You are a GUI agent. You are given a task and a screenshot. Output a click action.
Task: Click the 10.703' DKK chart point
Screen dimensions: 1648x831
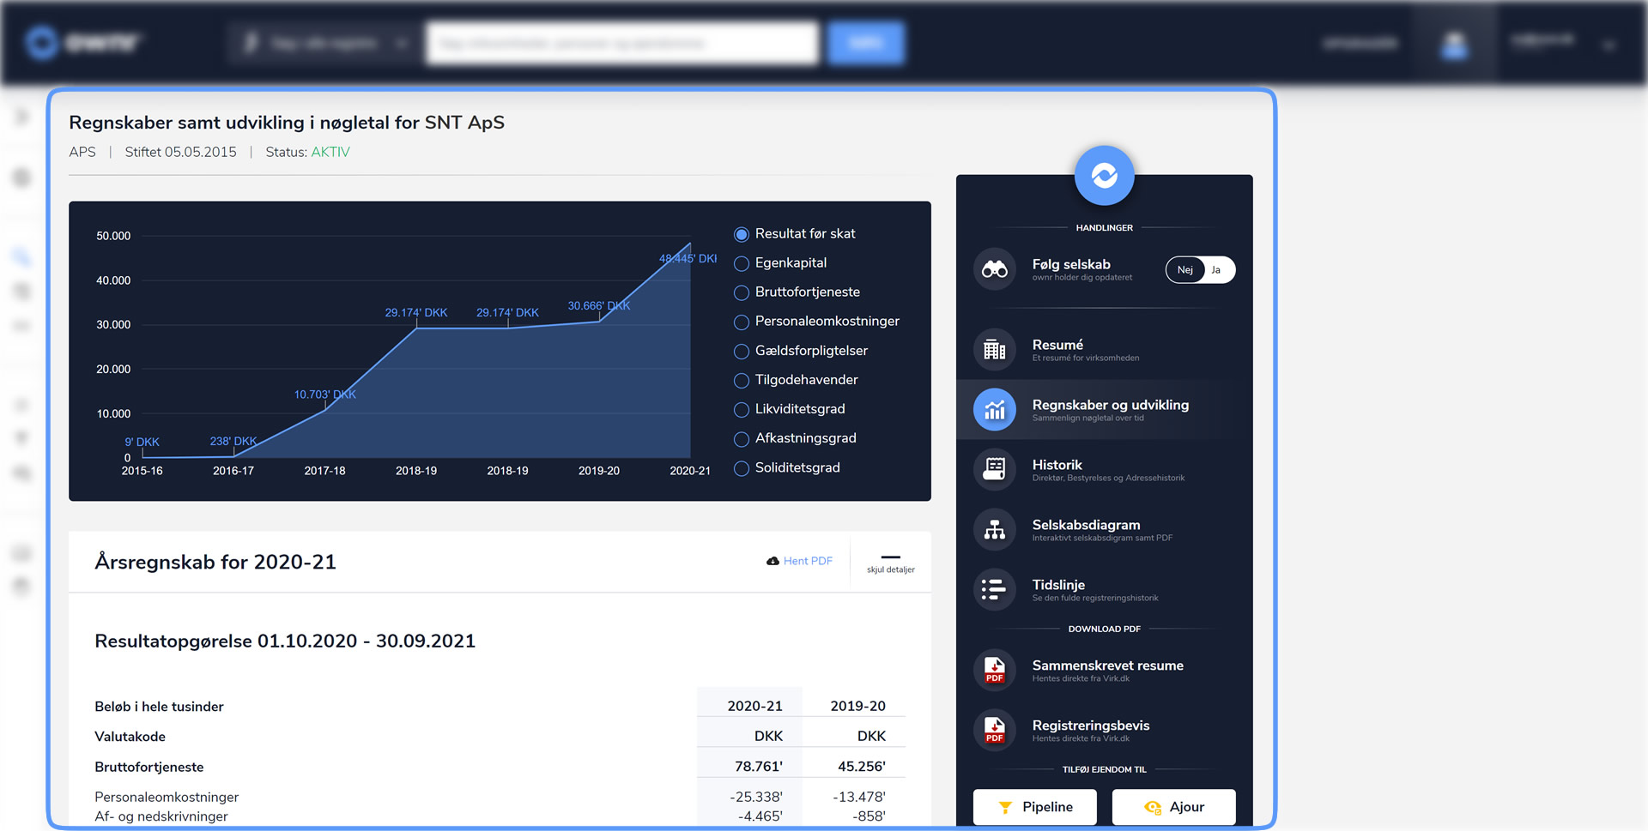pos(324,394)
